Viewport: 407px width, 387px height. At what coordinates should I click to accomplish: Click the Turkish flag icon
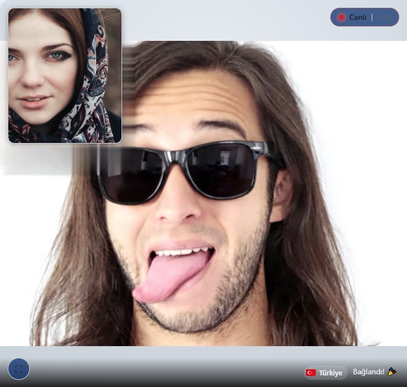coord(311,373)
